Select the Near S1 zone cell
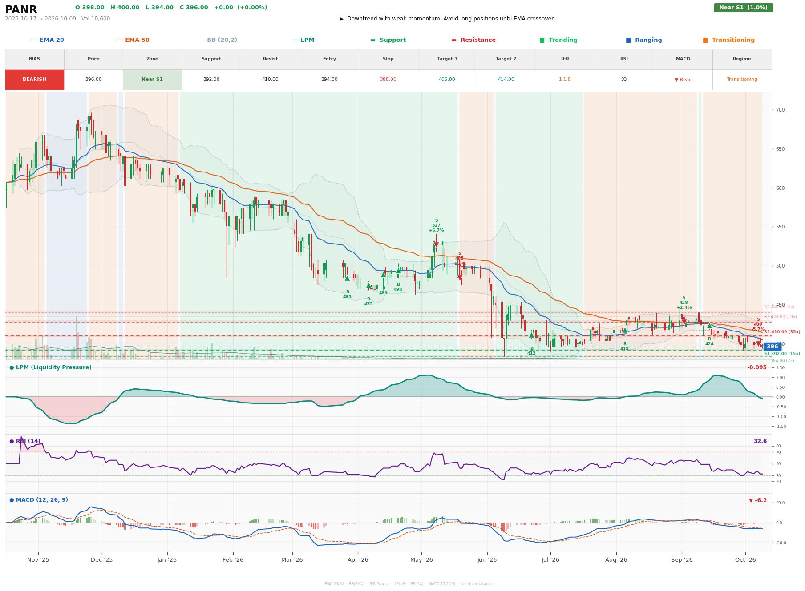805x591 pixels. (x=152, y=80)
